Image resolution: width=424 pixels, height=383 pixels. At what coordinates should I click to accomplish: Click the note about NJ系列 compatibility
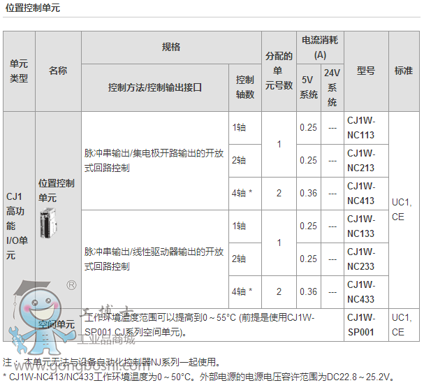[112, 362]
